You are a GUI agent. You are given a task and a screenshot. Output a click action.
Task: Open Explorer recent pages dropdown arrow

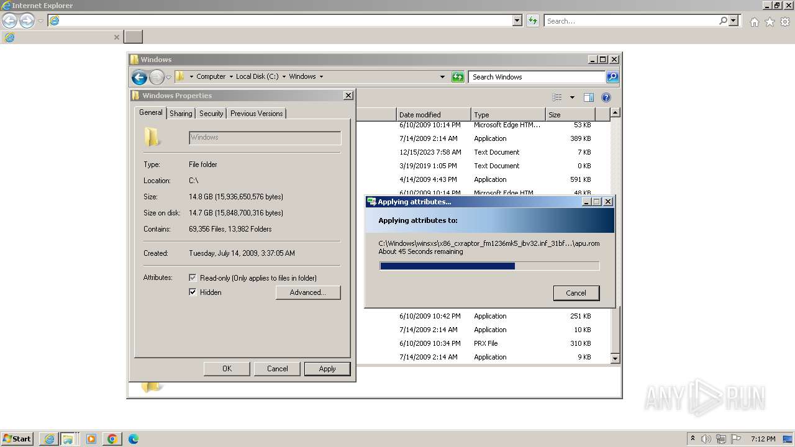point(168,78)
